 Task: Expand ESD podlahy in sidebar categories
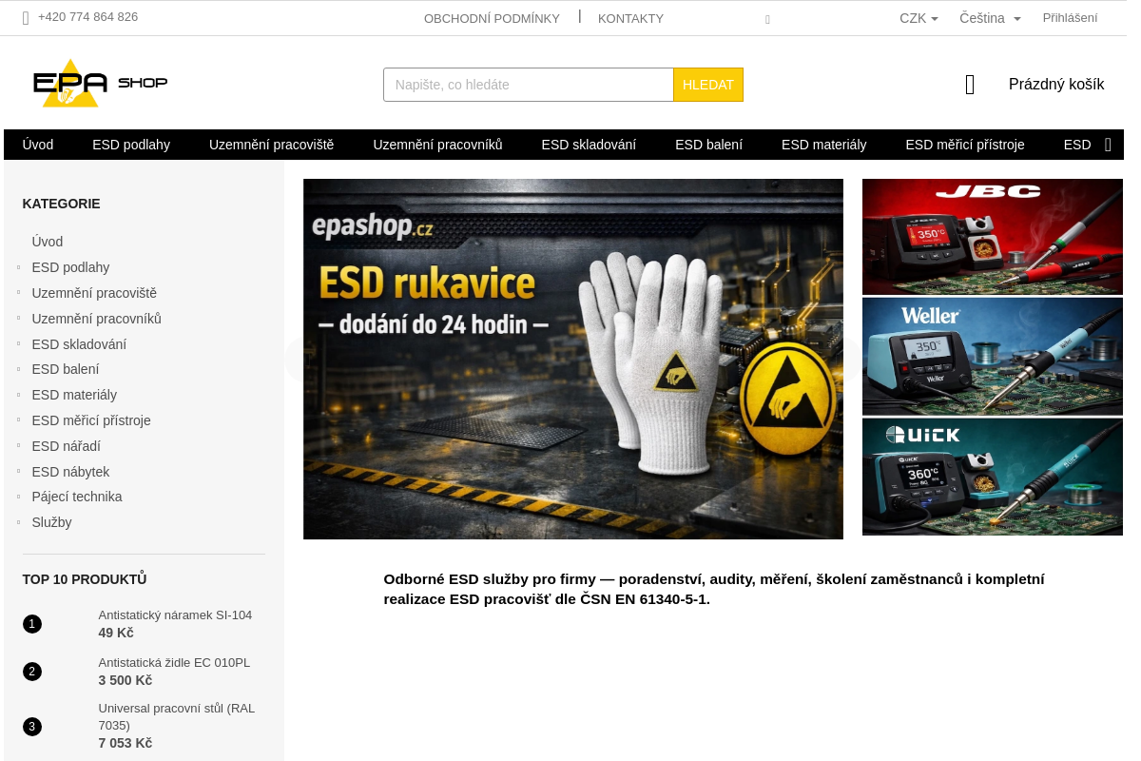[x=18, y=267]
